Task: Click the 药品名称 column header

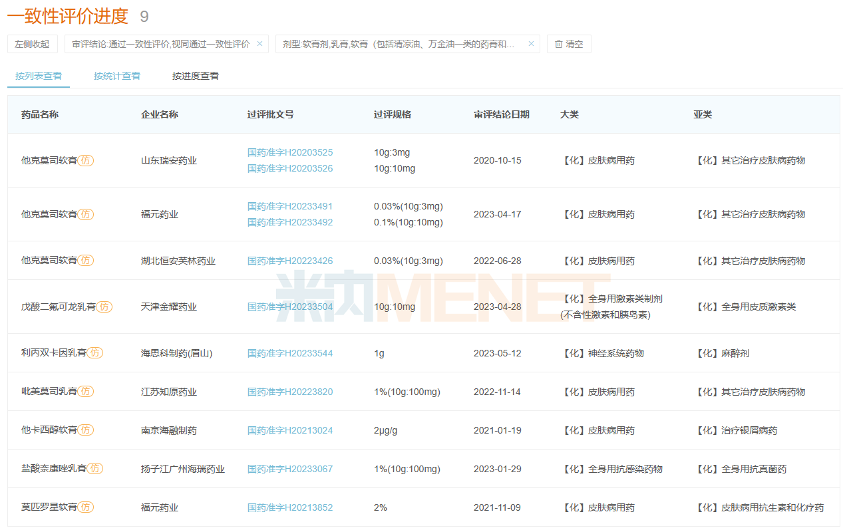Action: click(40, 114)
